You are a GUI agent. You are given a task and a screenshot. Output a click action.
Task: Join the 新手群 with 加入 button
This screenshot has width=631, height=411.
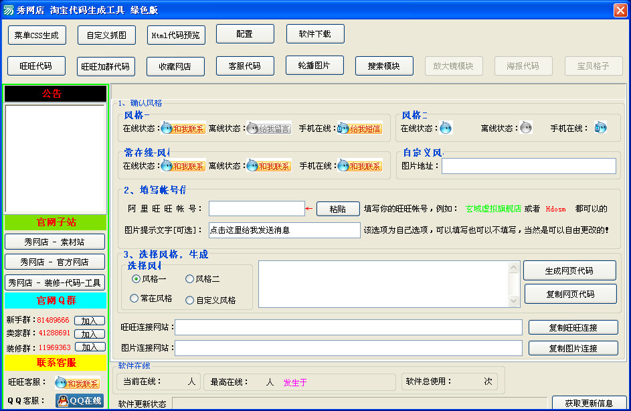tap(90, 321)
